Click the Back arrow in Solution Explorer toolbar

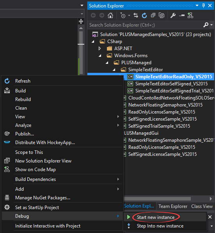click(x=93, y=15)
